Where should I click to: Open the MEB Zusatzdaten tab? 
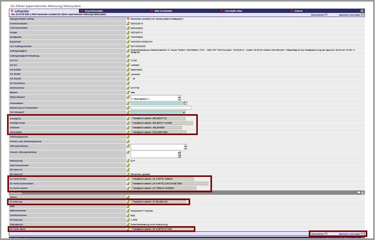pos(163,11)
